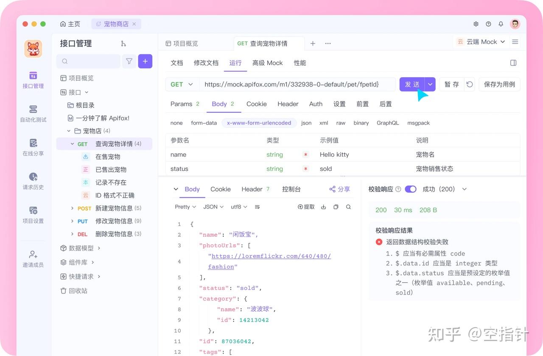Click the copy response icon
543x356 pixels.
(x=336, y=207)
